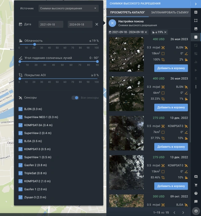Open the compare view sidebar icon at top

click(x=196, y=12)
